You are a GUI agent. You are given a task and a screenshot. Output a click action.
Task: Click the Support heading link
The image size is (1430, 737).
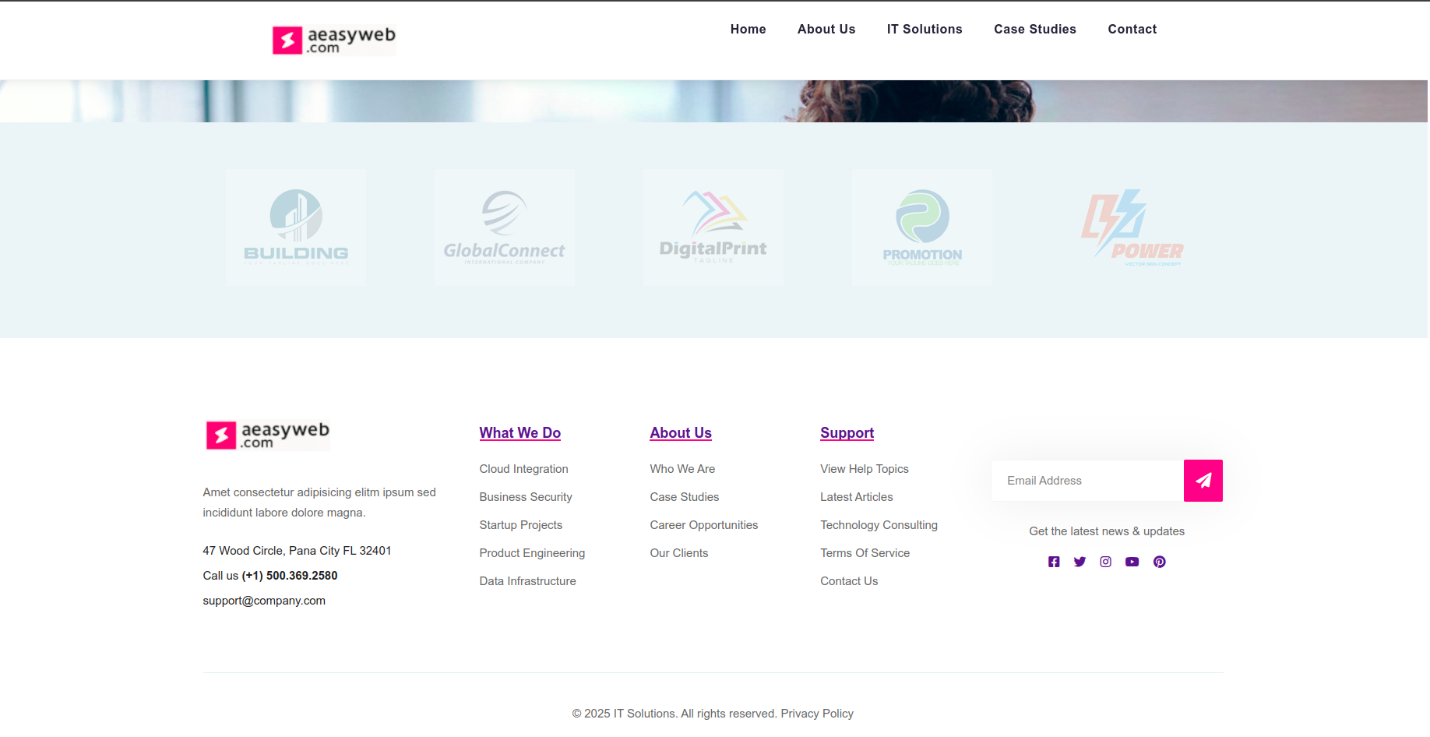847,433
